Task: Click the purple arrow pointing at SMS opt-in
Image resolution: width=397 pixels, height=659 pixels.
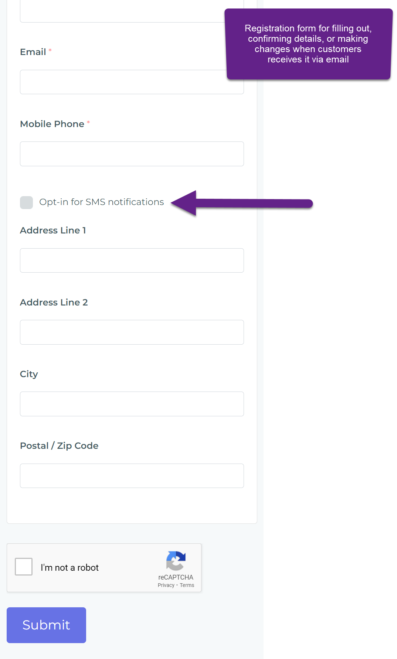Action: point(242,203)
